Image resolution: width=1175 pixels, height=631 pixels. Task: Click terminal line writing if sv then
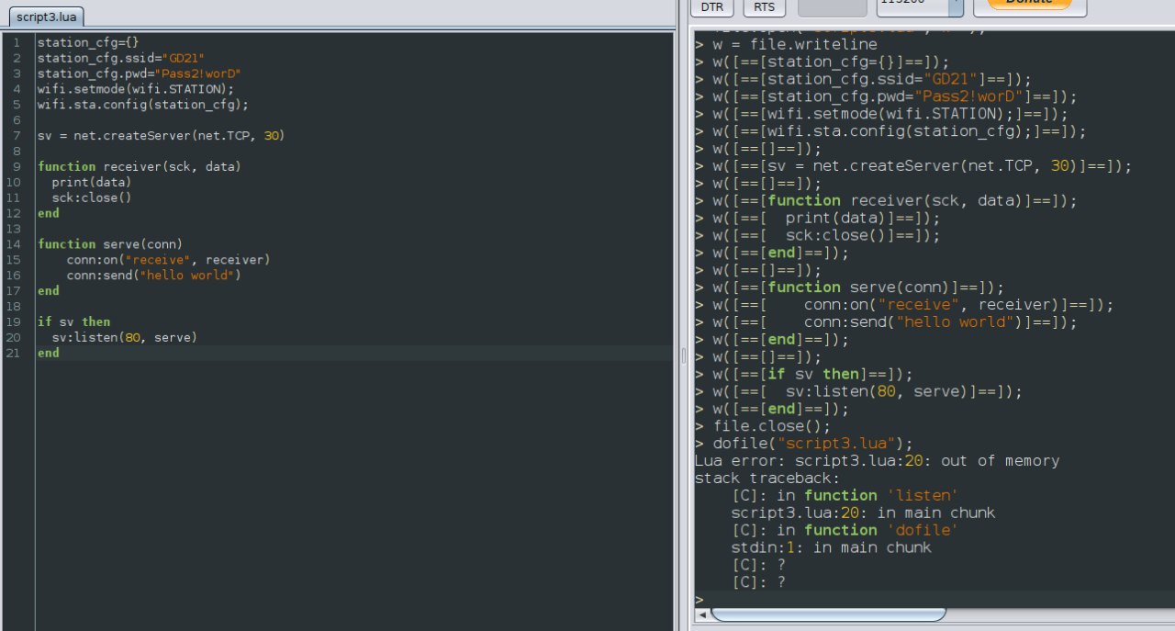pyautogui.click(x=803, y=374)
